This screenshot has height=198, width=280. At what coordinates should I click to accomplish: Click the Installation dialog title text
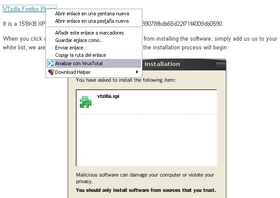coord(162,64)
